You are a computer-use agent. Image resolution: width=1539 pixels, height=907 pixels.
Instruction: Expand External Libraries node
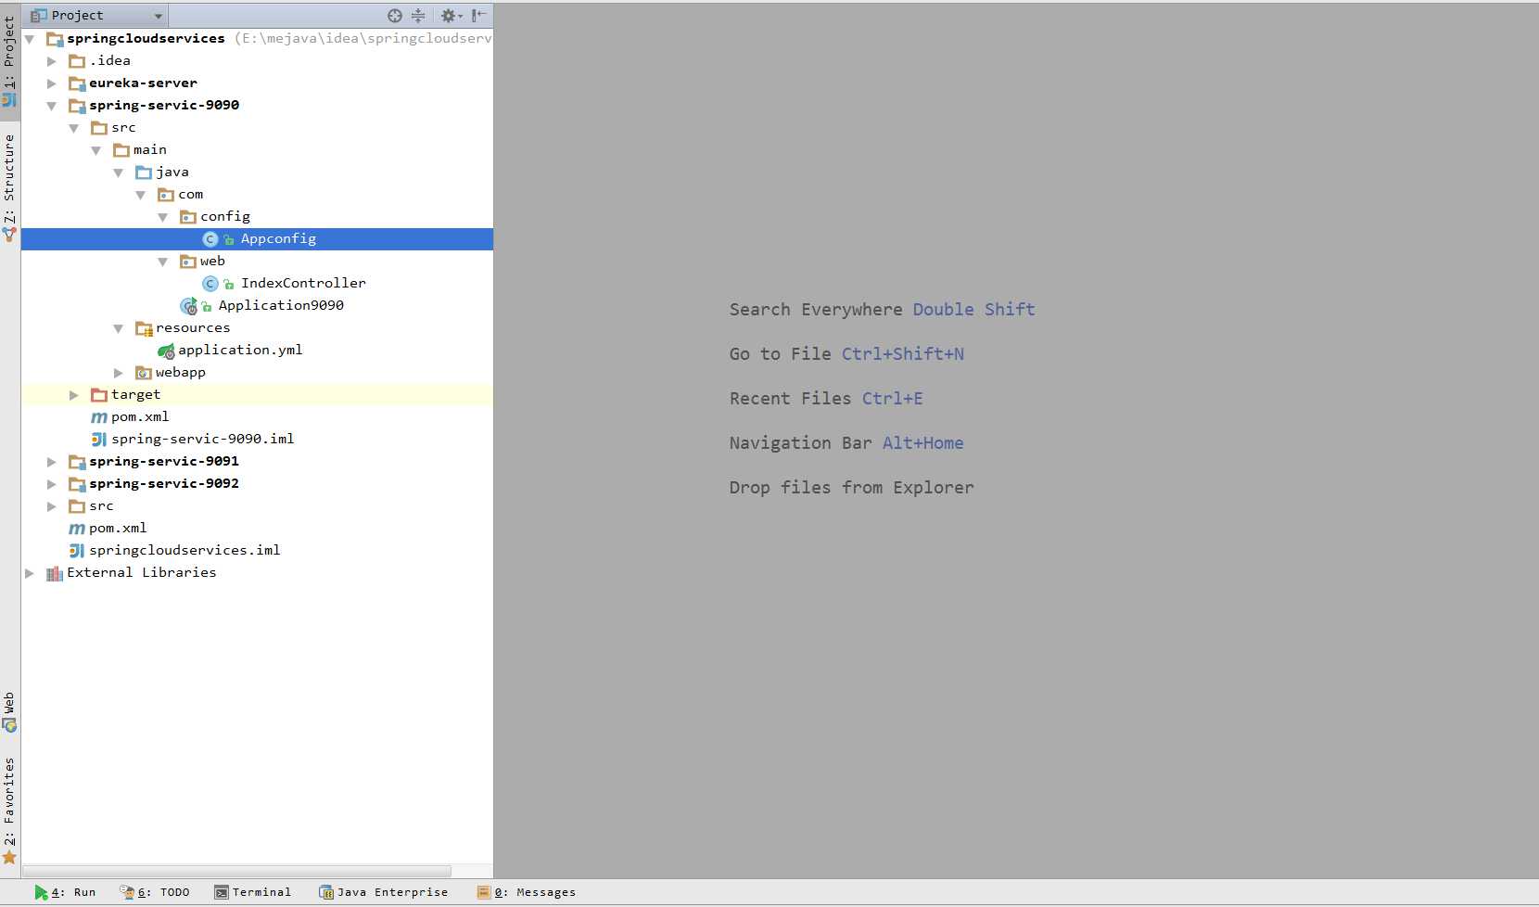[x=30, y=573]
